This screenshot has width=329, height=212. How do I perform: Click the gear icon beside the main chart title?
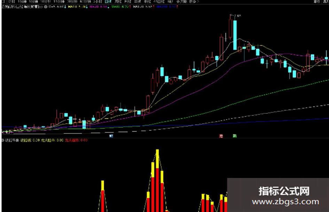[46, 7]
